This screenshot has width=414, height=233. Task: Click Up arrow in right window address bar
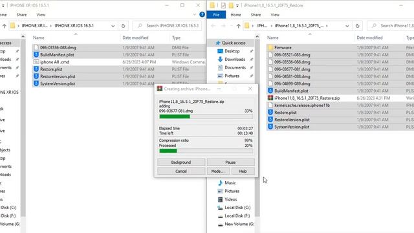point(239,26)
